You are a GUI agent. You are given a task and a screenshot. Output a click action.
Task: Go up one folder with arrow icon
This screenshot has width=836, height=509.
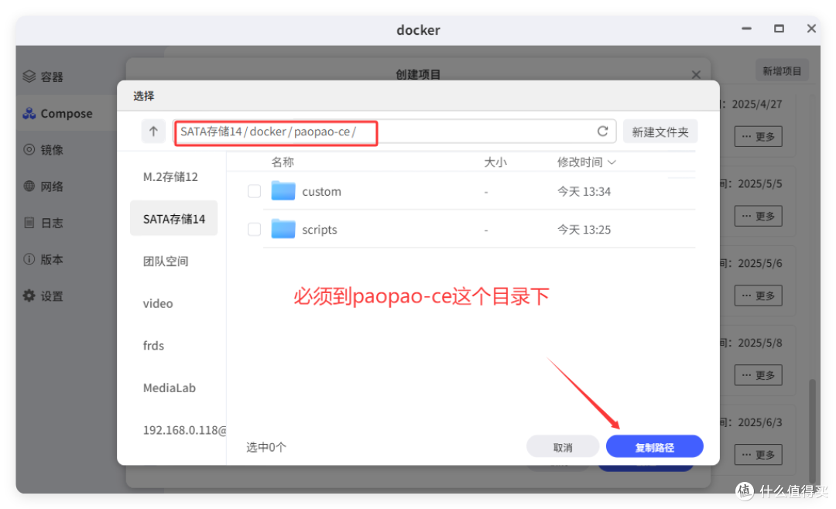point(153,131)
